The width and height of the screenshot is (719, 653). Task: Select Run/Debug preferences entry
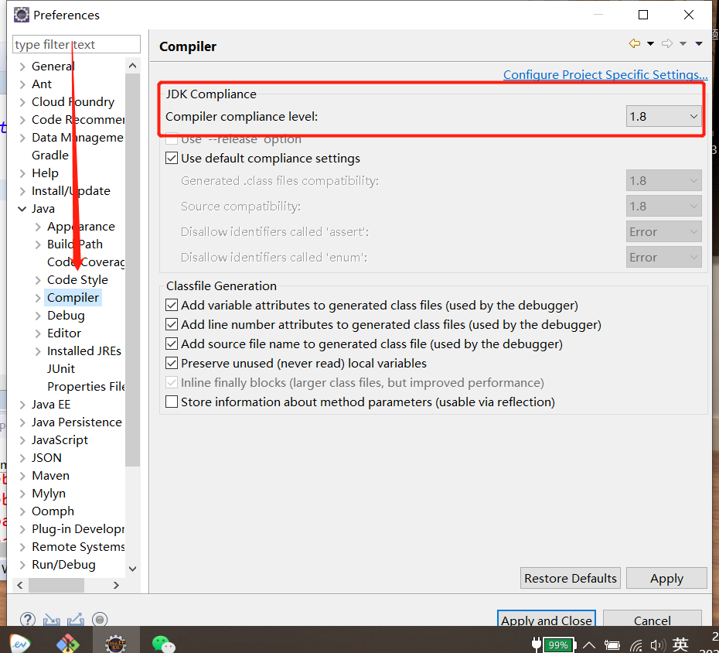[63, 565]
